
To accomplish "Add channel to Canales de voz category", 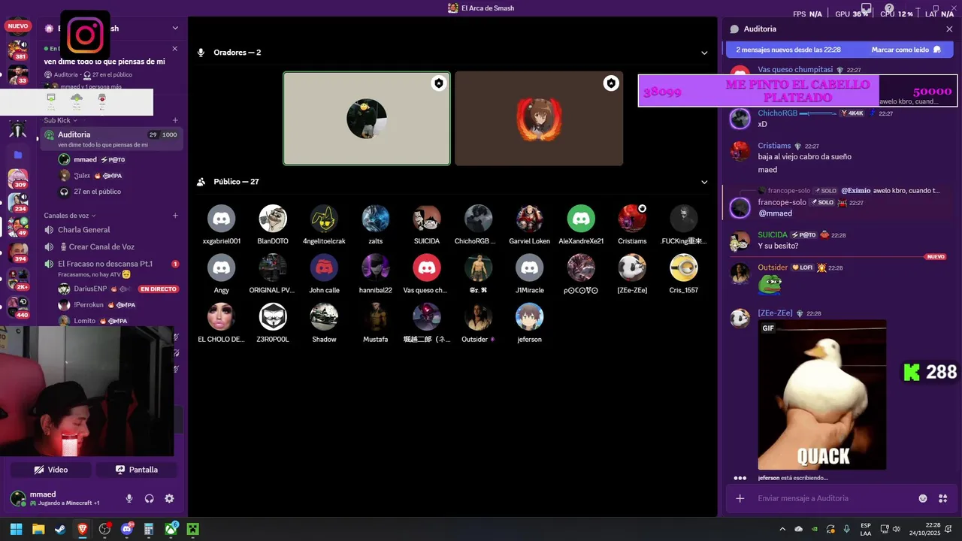I will pyautogui.click(x=175, y=216).
